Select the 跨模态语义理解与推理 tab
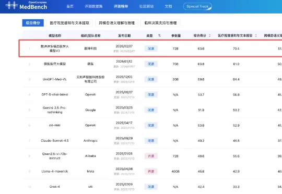The image size is (282, 194). [x=117, y=23]
